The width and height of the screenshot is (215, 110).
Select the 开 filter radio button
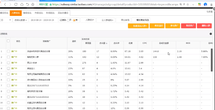click(68, 20)
